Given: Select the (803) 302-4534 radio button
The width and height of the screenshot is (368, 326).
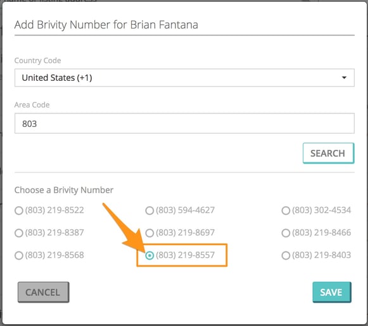Looking at the screenshot, I should (286, 210).
